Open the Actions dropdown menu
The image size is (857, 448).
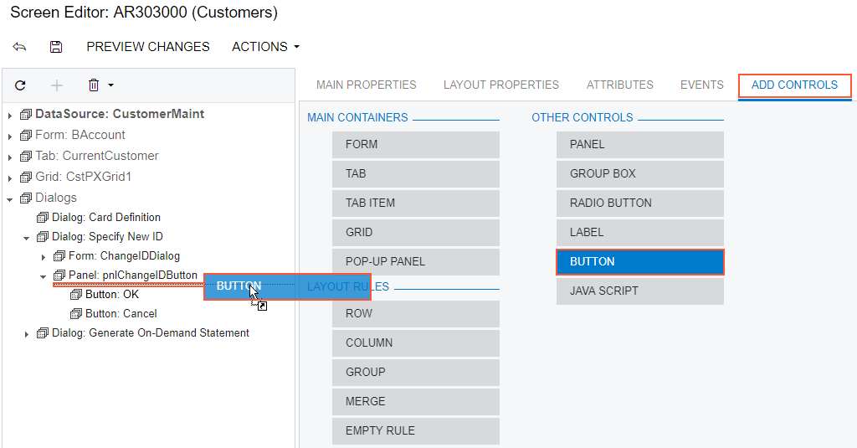(265, 47)
